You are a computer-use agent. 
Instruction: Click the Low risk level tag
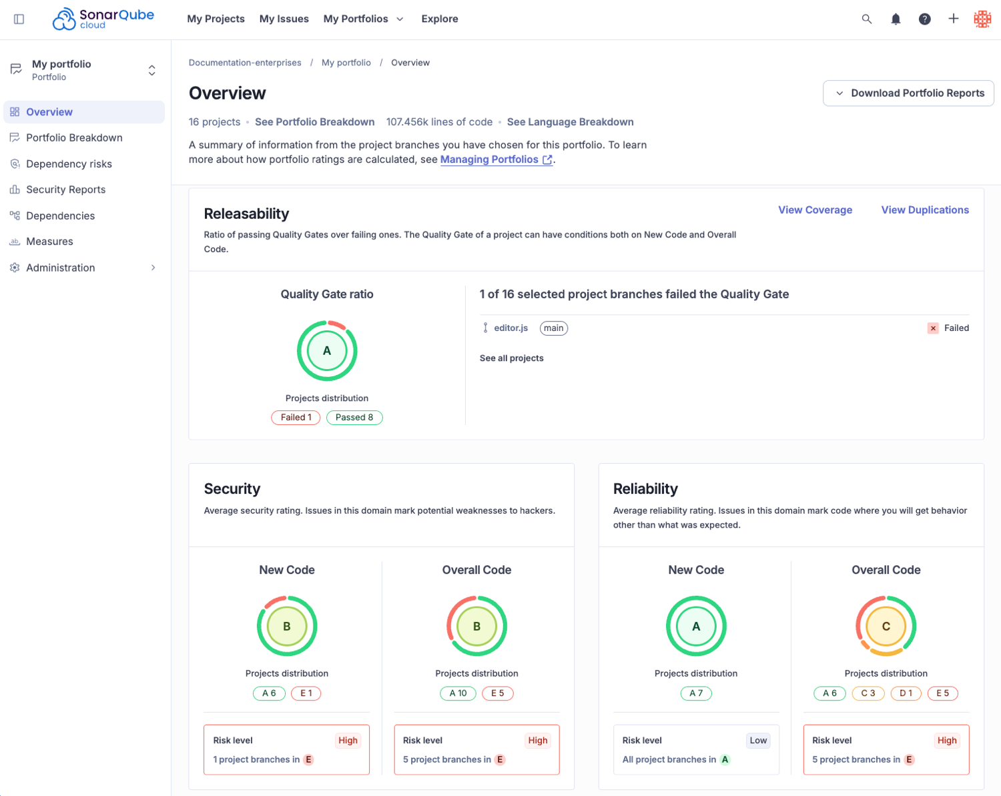(x=758, y=741)
